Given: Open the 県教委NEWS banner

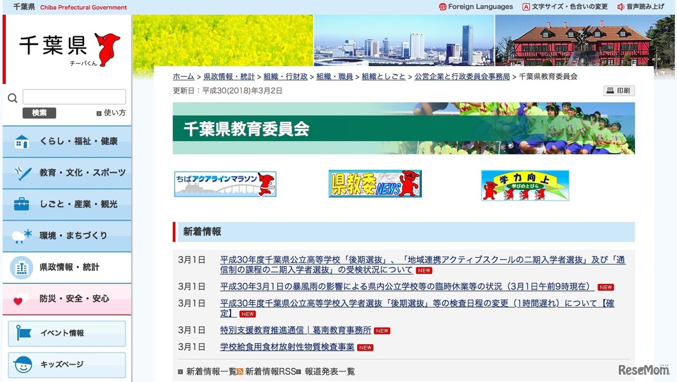Looking at the screenshot, I should click(375, 184).
